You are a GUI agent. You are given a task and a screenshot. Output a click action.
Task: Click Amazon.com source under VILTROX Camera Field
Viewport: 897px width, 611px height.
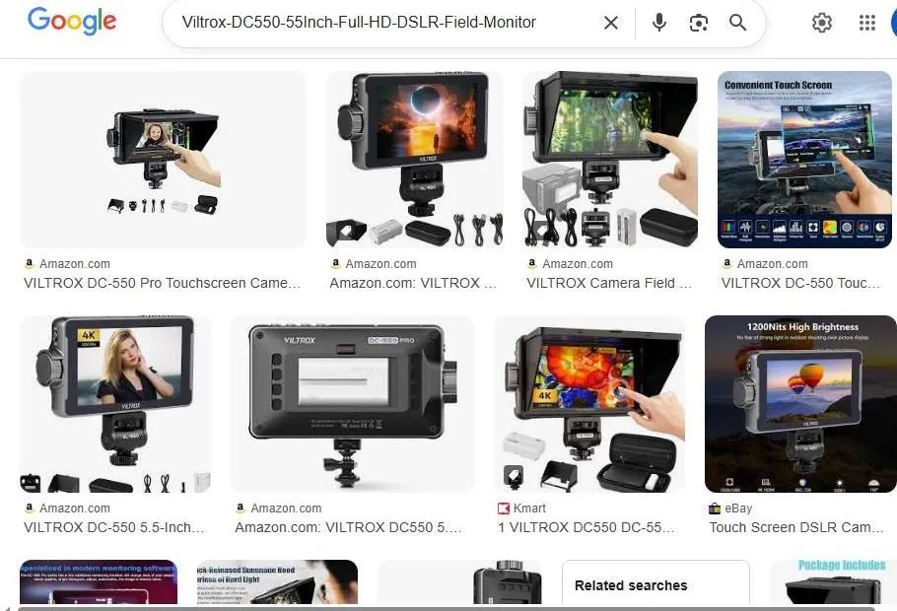point(578,264)
